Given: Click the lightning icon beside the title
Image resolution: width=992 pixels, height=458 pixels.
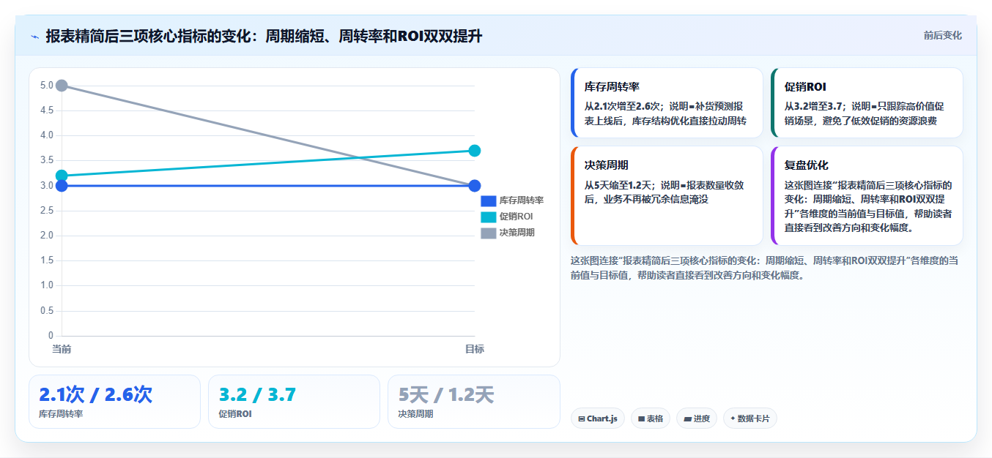Looking at the screenshot, I should pyautogui.click(x=34, y=36).
